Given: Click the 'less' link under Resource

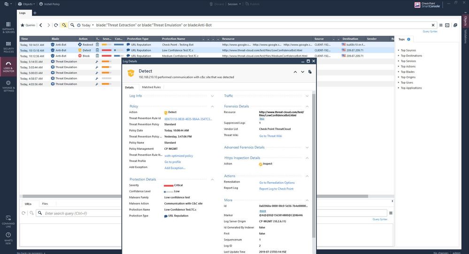Looking at the screenshot, I should (261, 118).
